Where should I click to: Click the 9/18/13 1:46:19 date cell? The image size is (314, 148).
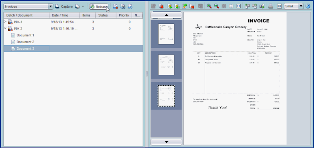click(64, 29)
